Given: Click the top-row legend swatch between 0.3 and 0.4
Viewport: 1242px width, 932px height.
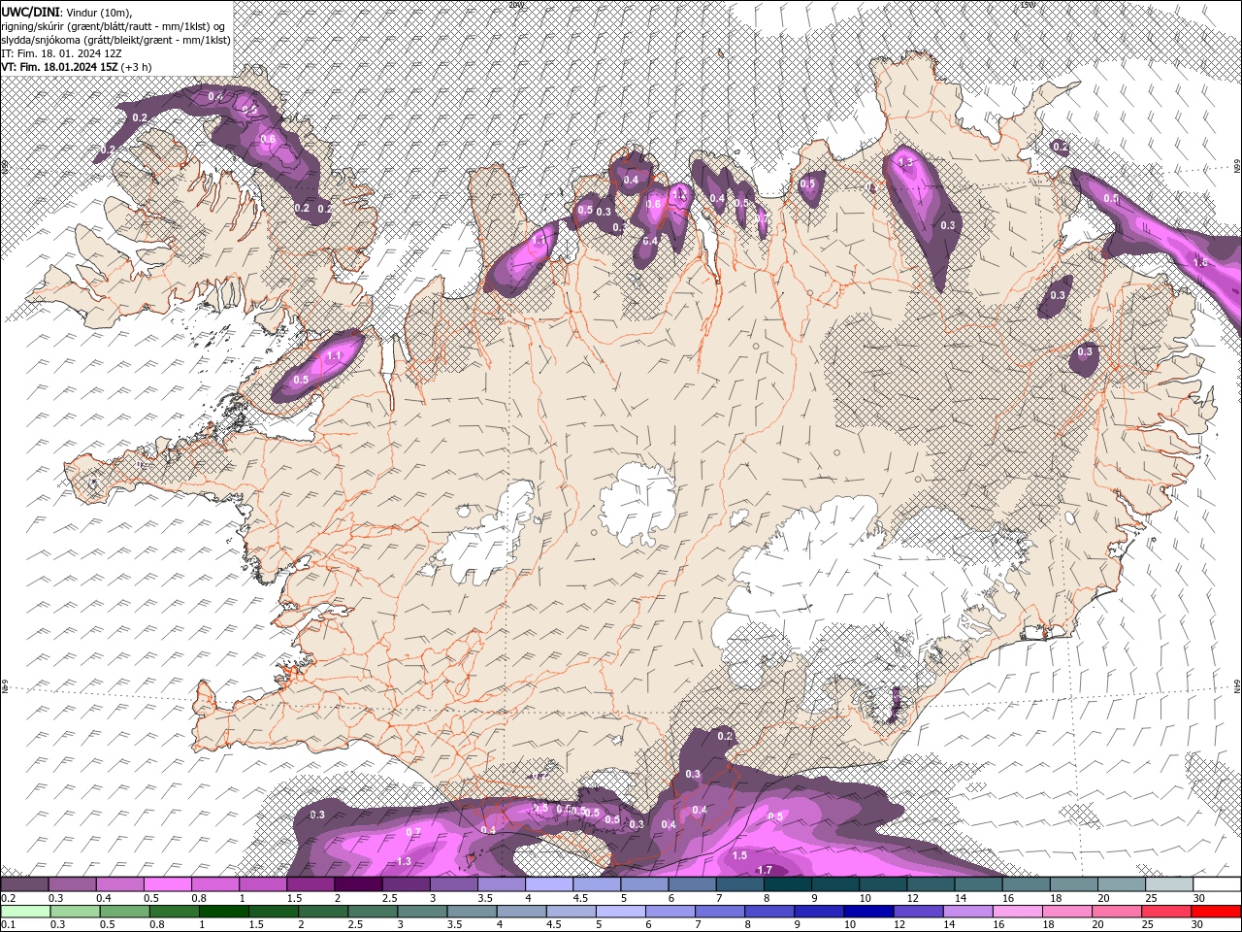Looking at the screenshot, I should [x=72, y=884].
